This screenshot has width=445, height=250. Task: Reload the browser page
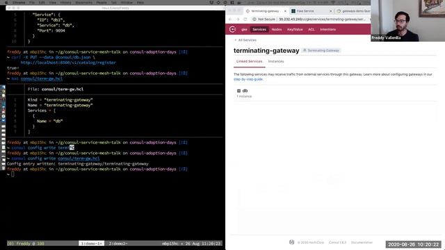pos(245,19)
